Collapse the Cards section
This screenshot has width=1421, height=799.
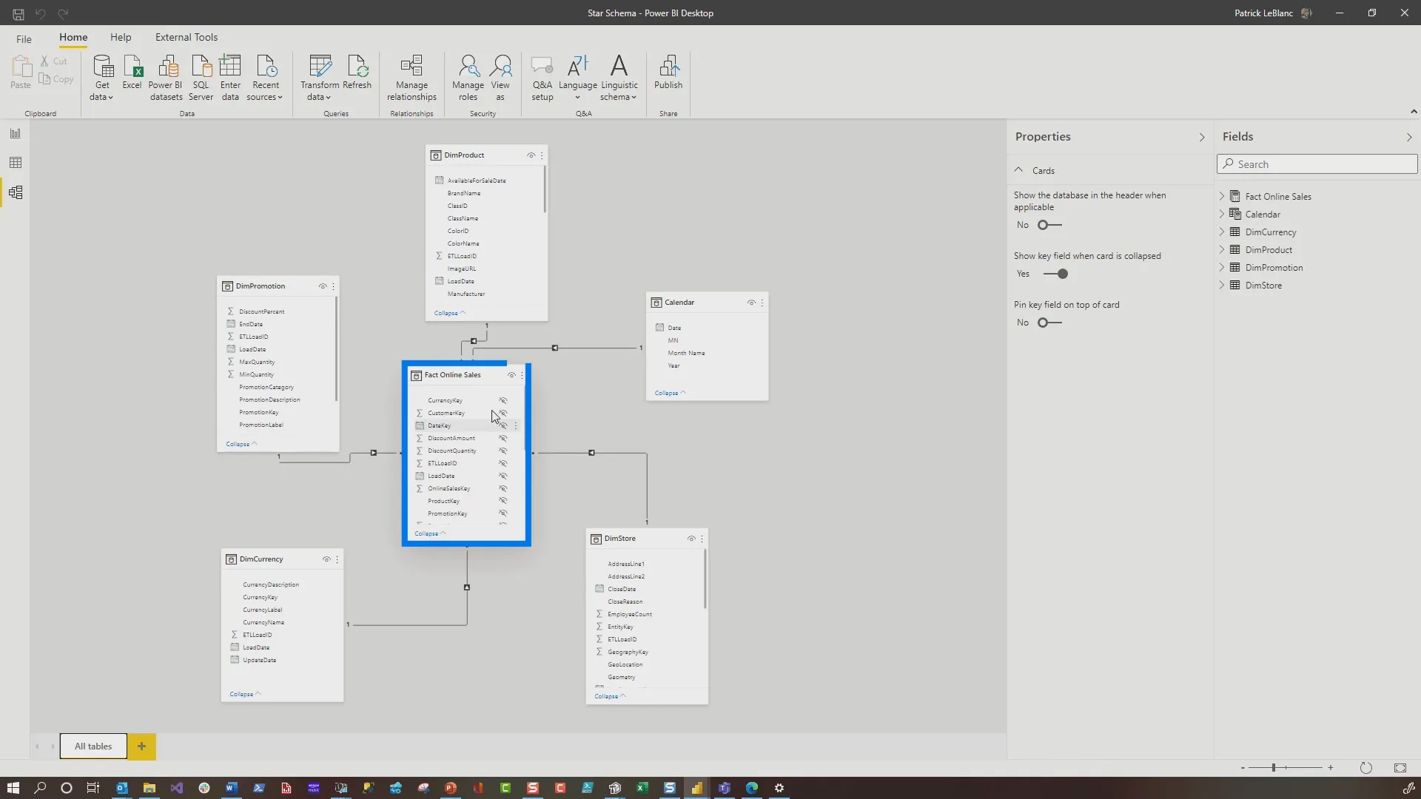pyautogui.click(x=1019, y=170)
